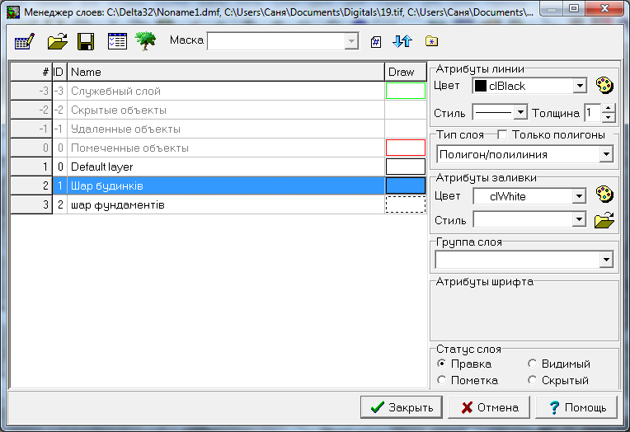The image size is (630, 432).
Task: Click the Name column header
Action: click(226, 72)
